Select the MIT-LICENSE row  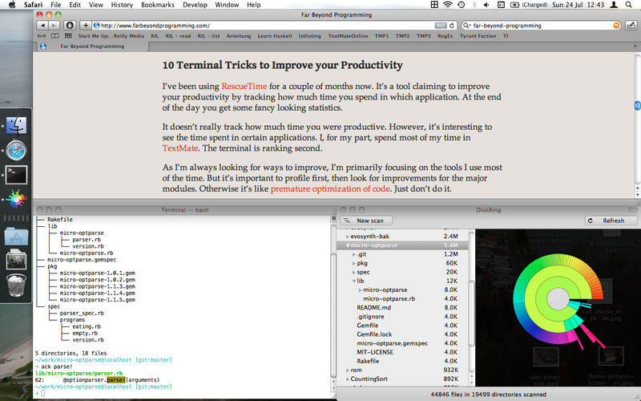402,352
